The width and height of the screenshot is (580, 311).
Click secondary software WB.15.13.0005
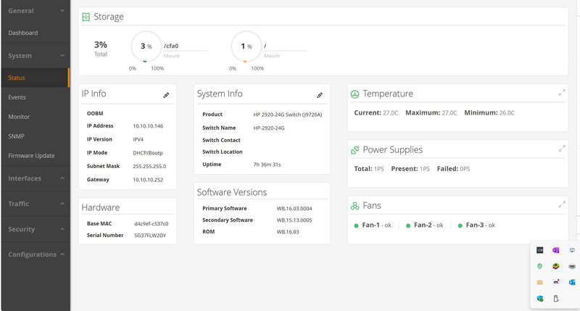(x=294, y=220)
